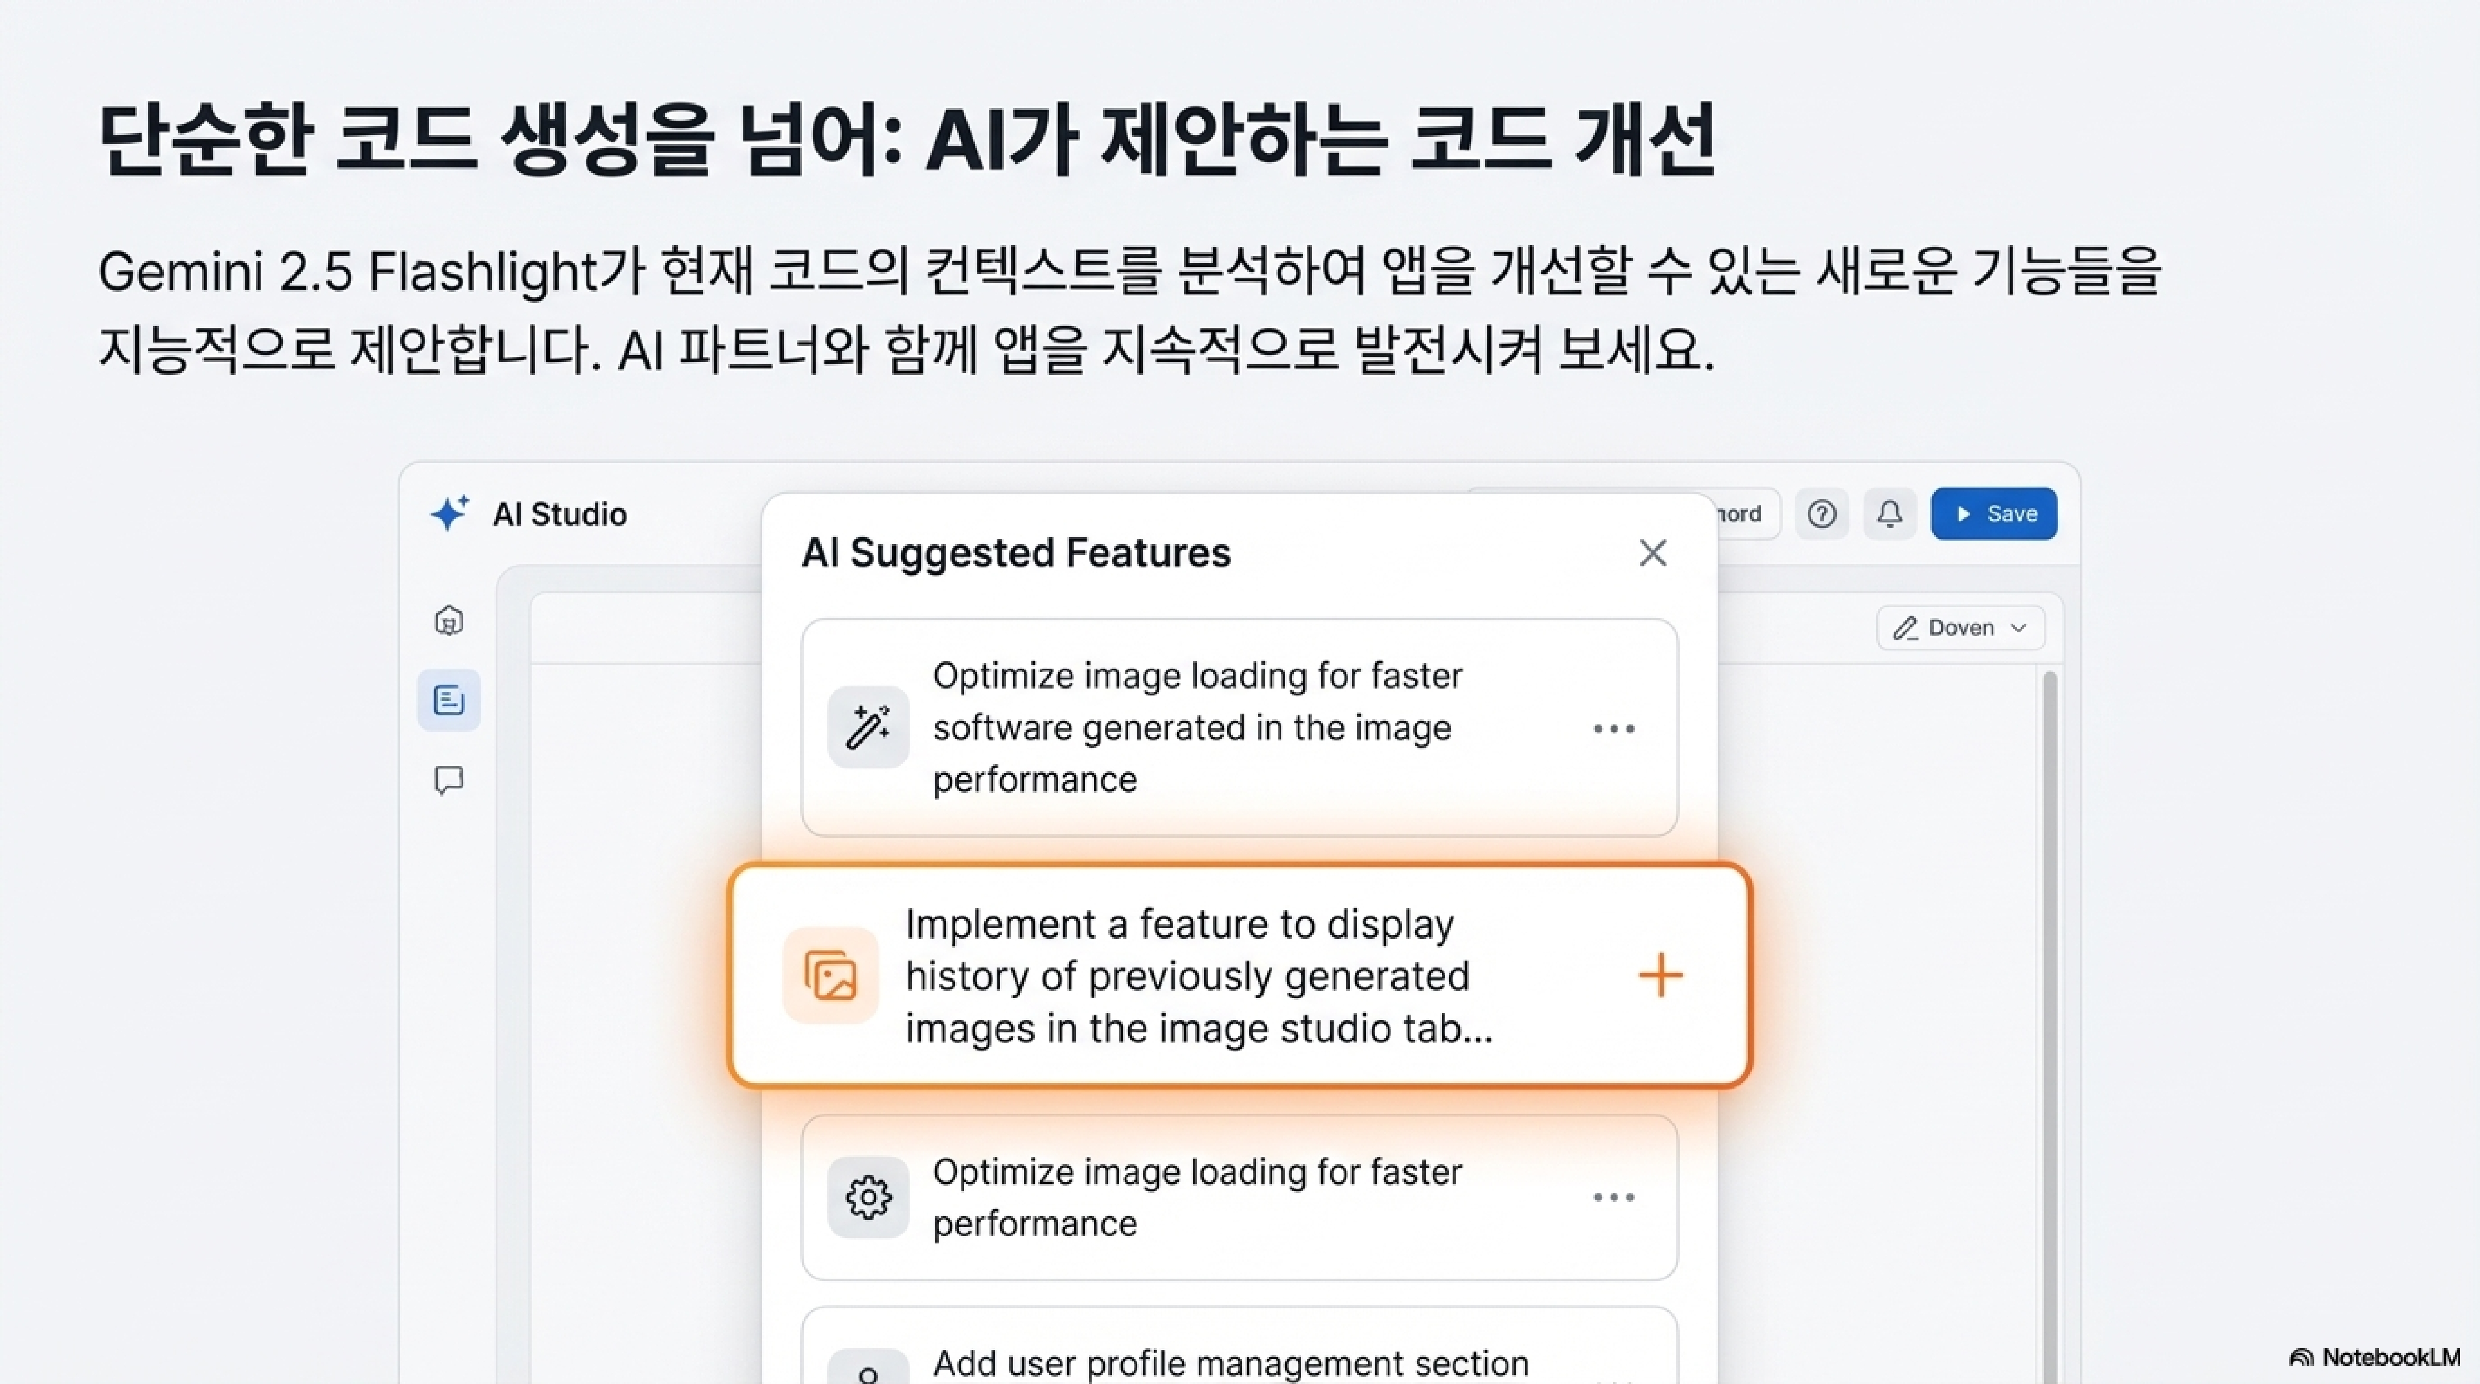The image size is (2480, 1384).
Task: Open more options on faster performance suggestion
Action: pos(1614,1197)
